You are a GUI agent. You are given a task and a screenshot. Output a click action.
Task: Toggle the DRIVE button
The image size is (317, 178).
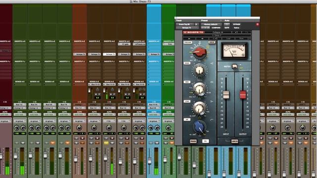pyautogui.click(x=212, y=43)
